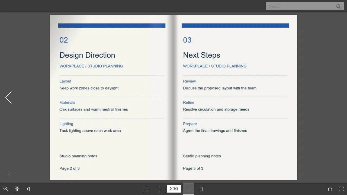
Task: Click 'Agree the final drawings and finishes'
Action: 215,131
